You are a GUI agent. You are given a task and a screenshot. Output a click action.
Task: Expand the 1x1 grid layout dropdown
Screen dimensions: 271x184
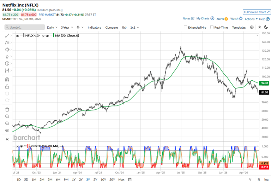click(134, 27)
